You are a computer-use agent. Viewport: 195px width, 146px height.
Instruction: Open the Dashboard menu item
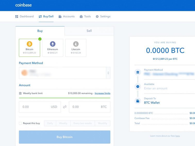click(x=24, y=16)
